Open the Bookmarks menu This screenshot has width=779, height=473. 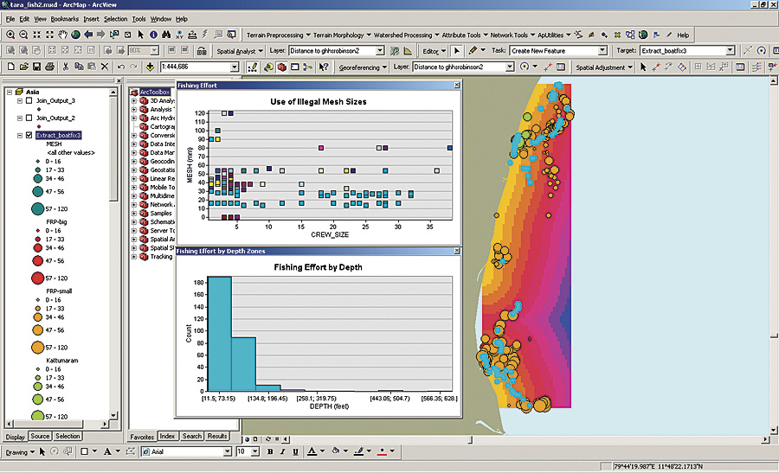[x=63, y=18]
